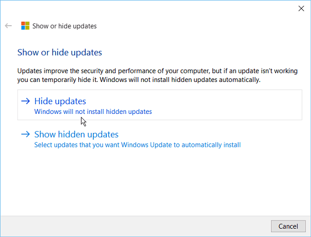Click the arrow icon beside Hide updates
The width and height of the screenshot is (311, 237).
[x=26, y=101]
